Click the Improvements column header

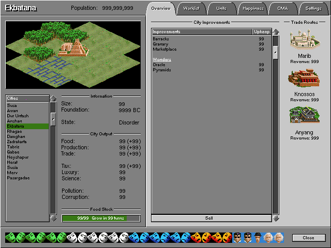202,32
